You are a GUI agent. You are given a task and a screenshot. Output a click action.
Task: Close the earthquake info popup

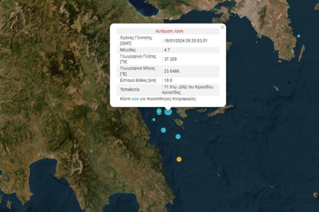[x=222, y=27]
